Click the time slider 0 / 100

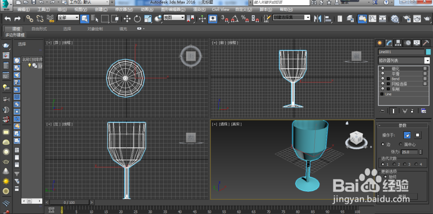(69, 202)
